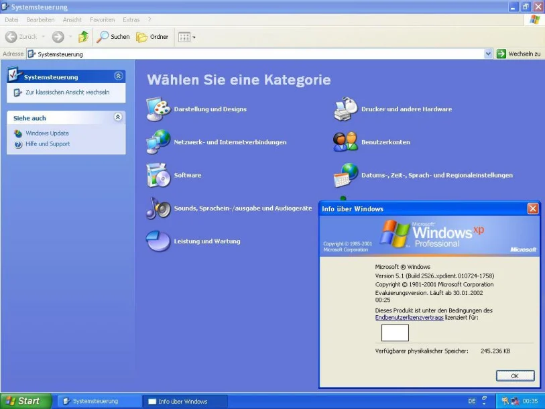Switch to Systemsteuerung taskbar button
545x409 pixels.
coord(99,401)
